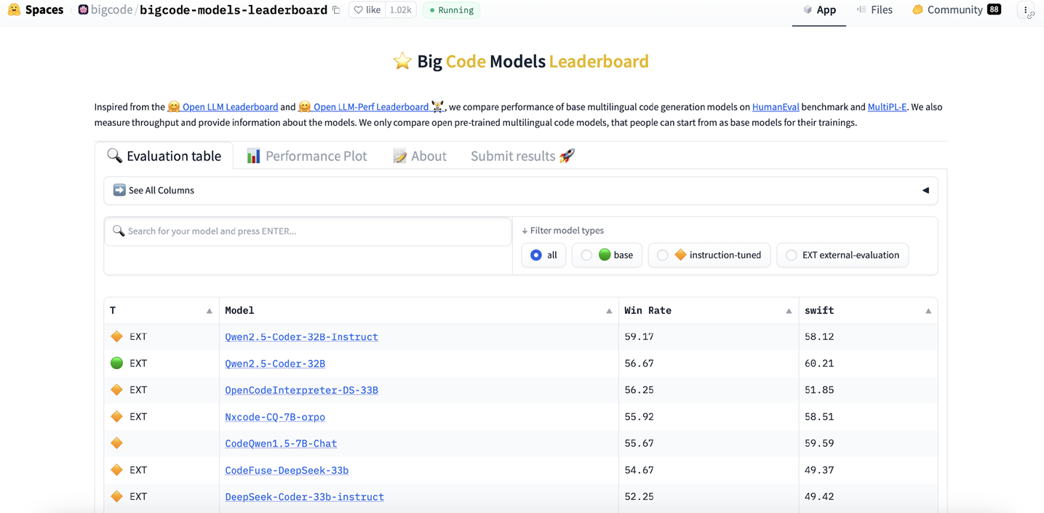Screen dimensions: 1044x513
Task: Sort the swift column arrow
Action: (x=928, y=311)
